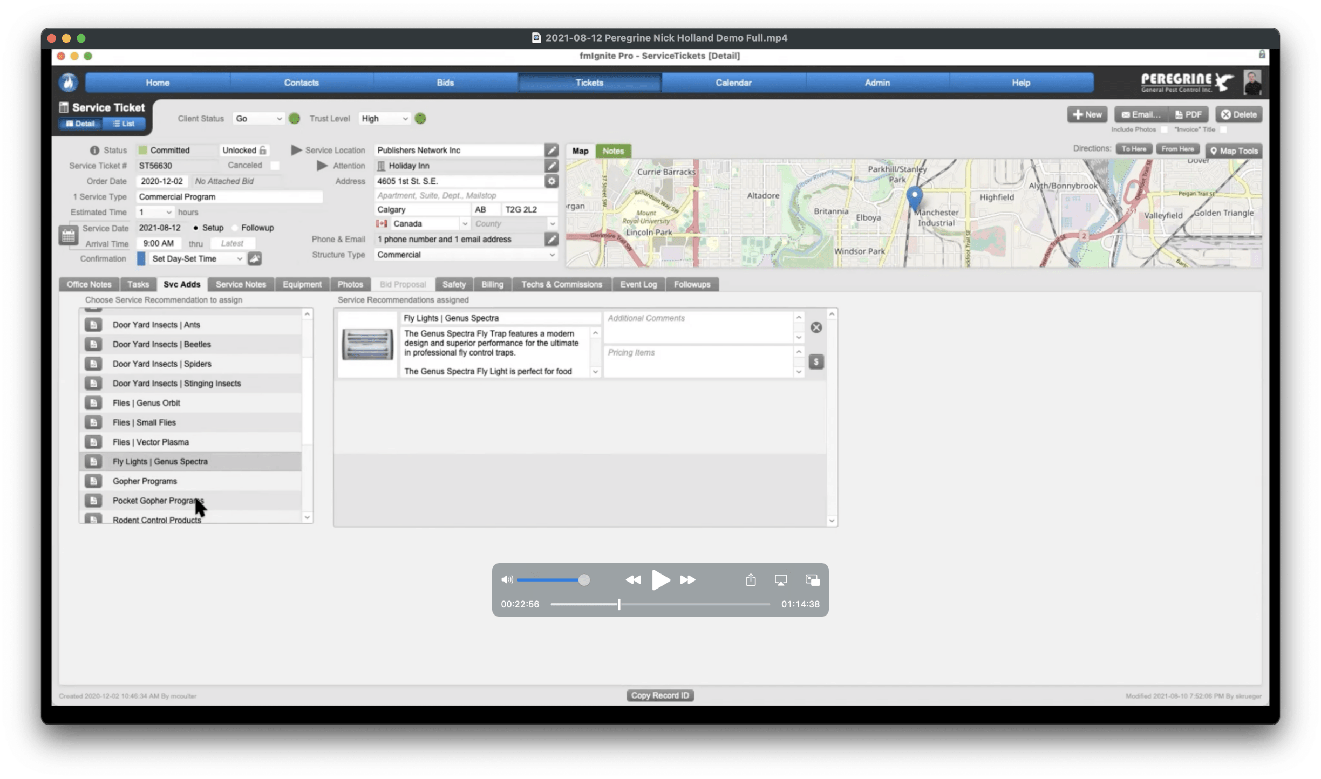Screen dimensions: 1321x779
Task: Open the Trust Level dropdown
Action: [384, 118]
